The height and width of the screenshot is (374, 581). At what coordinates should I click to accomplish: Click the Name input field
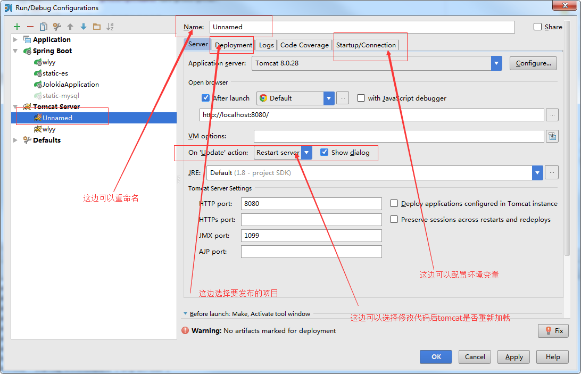[x=362, y=27]
